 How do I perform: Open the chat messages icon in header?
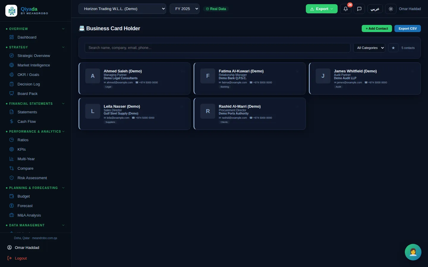click(359, 9)
